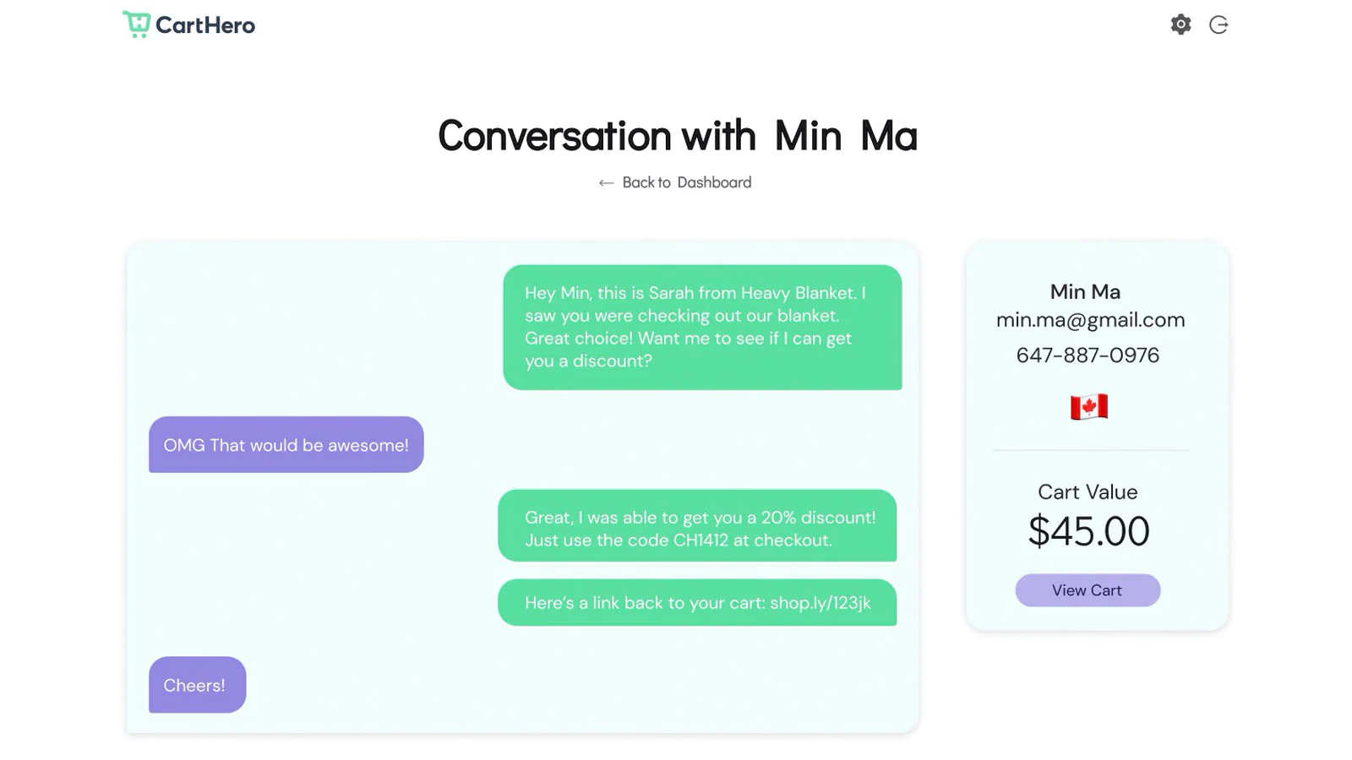The height and width of the screenshot is (760, 1352).
Task: Click the Canadian flag icon
Action: pos(1088,407)
